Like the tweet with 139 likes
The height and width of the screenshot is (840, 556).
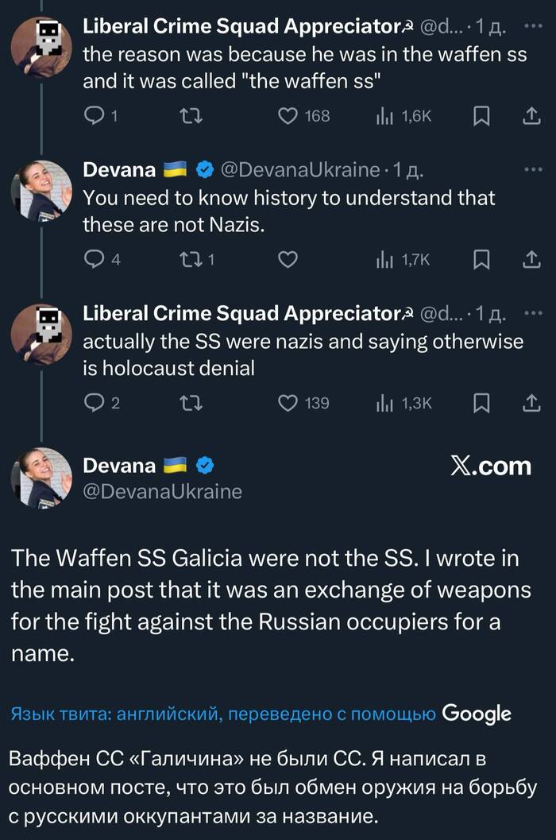pos(288,403)
